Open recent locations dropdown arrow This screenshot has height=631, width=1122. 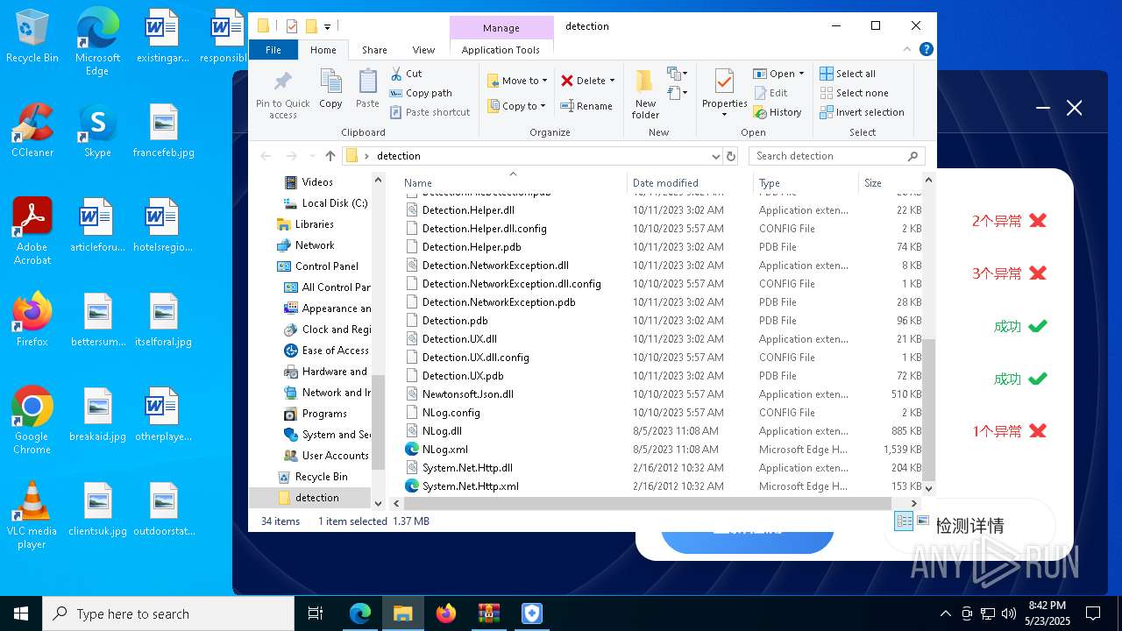(309, 156)
